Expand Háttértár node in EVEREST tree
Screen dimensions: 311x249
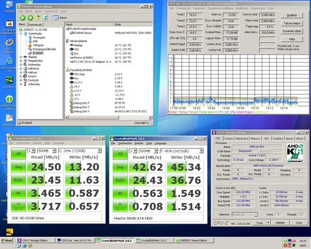pos(21,69)
